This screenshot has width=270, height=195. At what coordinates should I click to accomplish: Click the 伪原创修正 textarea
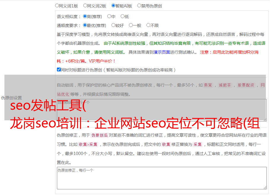point(162,178)
